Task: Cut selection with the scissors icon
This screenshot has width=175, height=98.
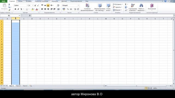Action: pos(9,4)
